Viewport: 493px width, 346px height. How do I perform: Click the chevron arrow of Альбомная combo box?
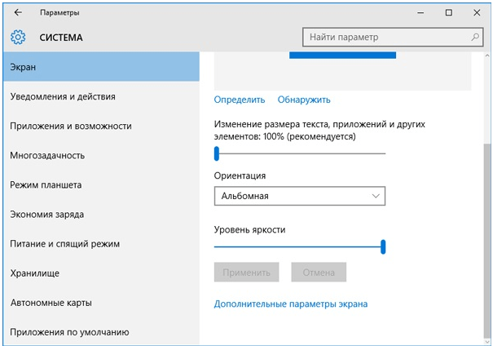376,196
